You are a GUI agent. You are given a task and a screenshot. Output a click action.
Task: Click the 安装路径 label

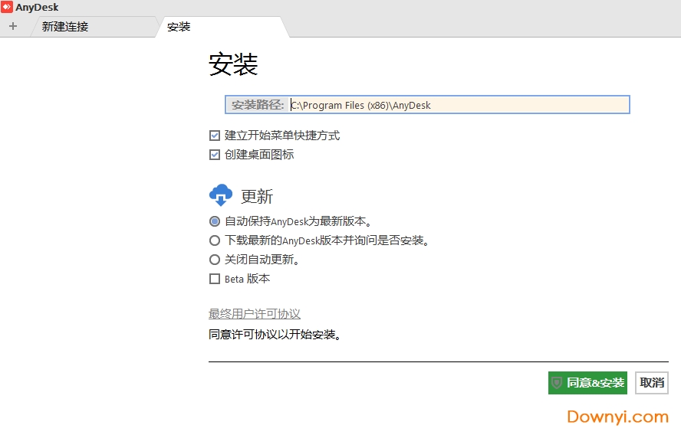pyautogui.click(x=258, y=105)
